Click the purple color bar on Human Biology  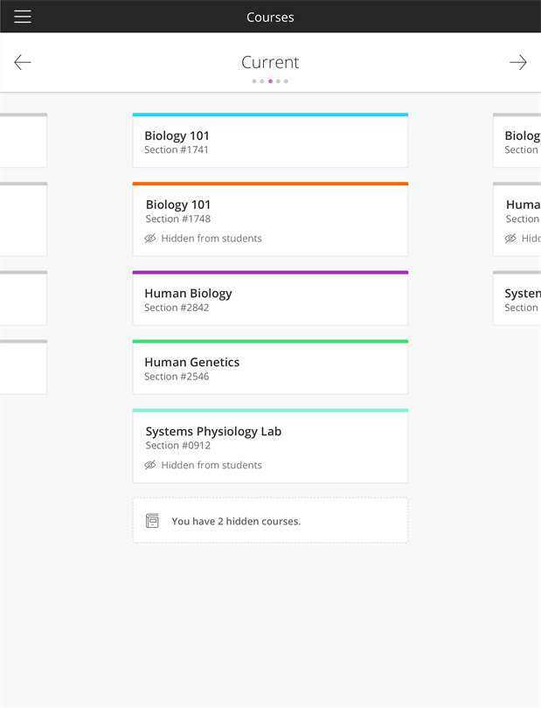[x=270, y=273]
